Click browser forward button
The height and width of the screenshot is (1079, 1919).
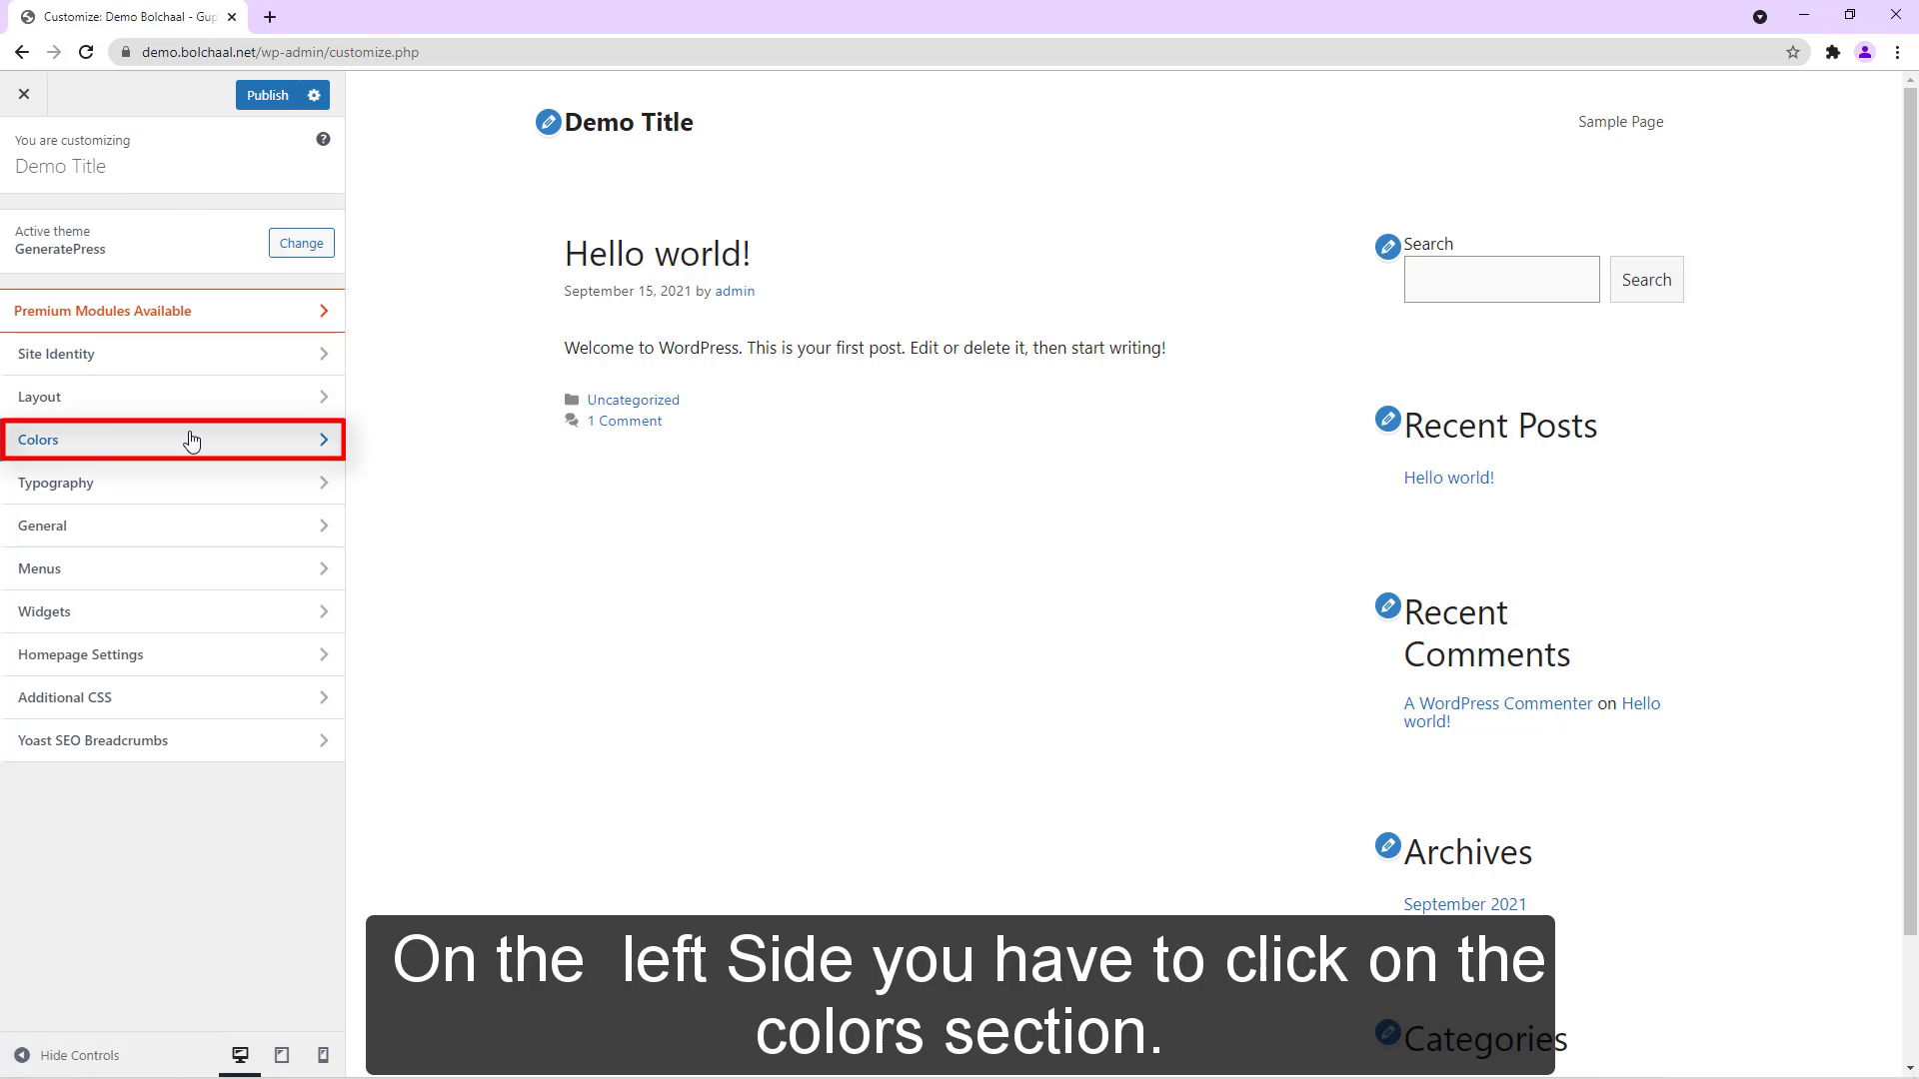click(x=54, y=52)
